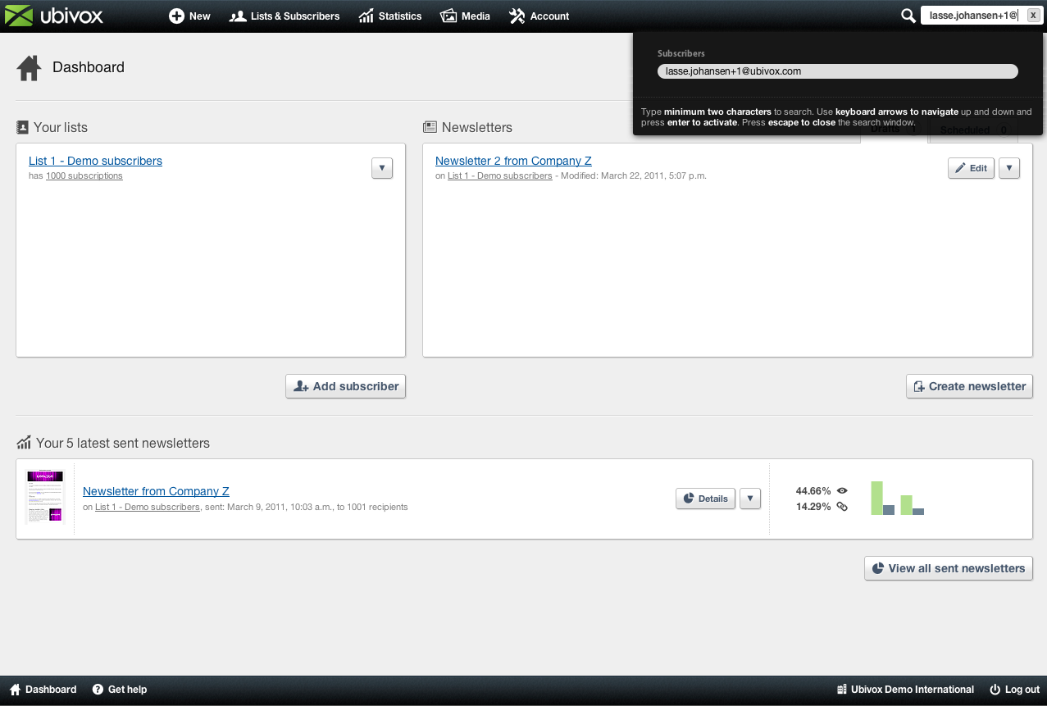Click Get help in footer
Viewport: 1047px width, 706px height.
point(120,690)
